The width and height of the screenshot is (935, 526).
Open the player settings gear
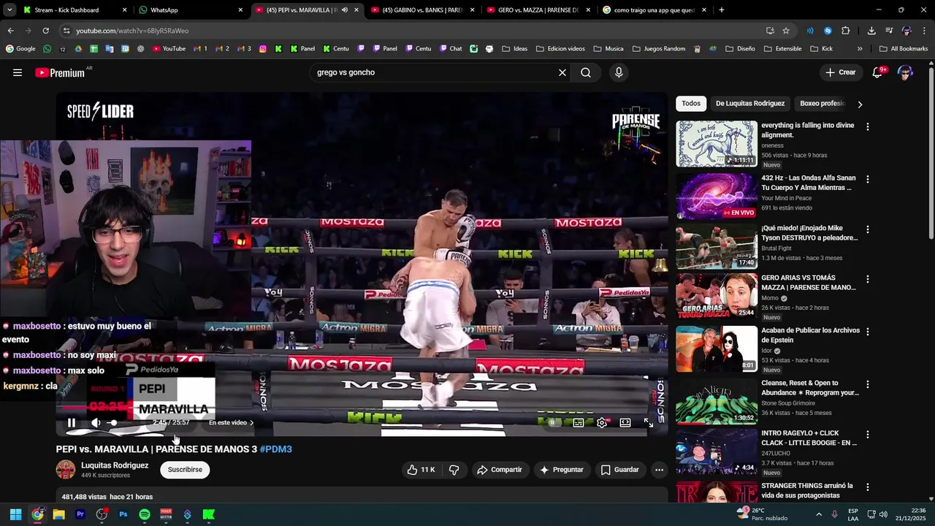click(x=602, y=422)
